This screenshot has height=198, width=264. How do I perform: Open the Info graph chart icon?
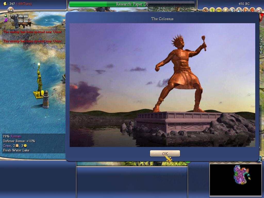click(x=259, y=10)
